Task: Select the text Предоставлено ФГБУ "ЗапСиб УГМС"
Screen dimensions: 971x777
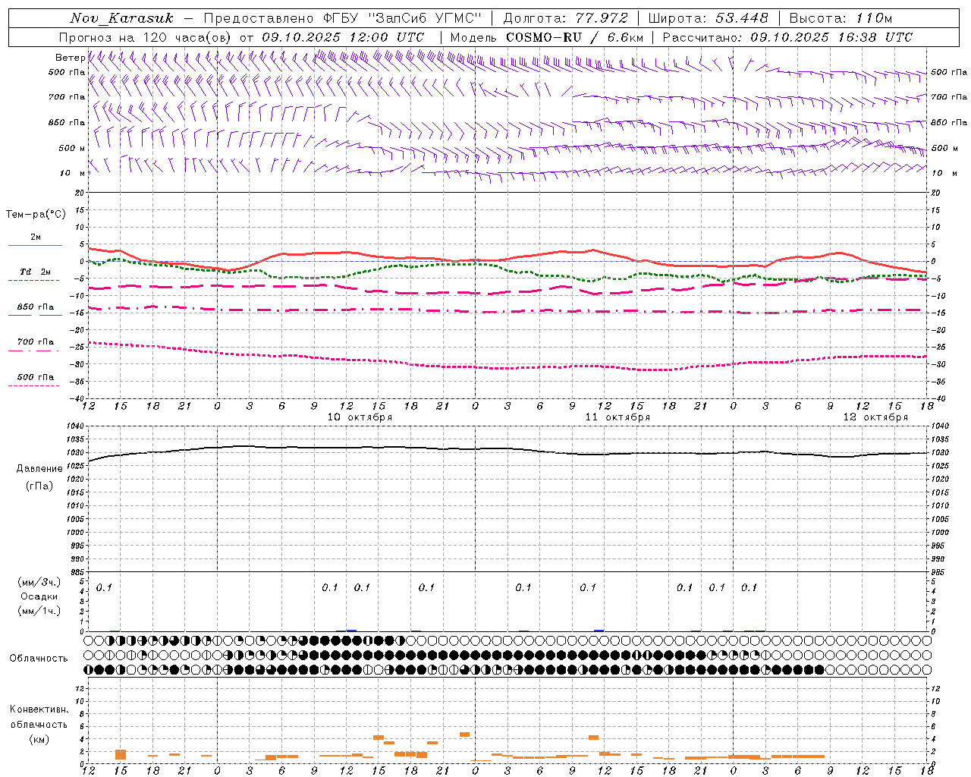Action: pyautogui.click(x=342, y=18)
